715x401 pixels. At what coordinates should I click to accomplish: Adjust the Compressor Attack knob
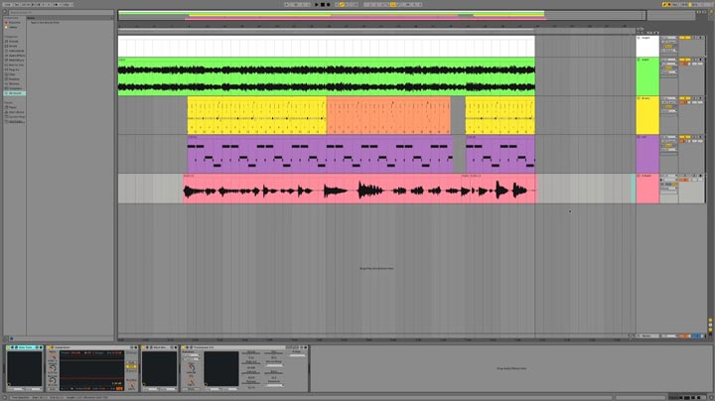53,367
